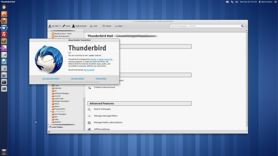Click the Get Mail toolbar button

[x=53, y=26]
